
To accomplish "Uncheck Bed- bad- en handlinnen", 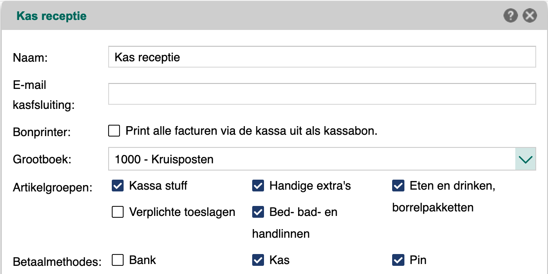I will pyautogui.click(x=258, y=212).
